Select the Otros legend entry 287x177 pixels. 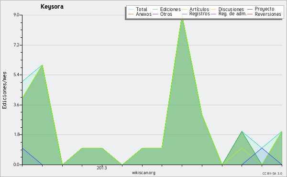point(162,14)
